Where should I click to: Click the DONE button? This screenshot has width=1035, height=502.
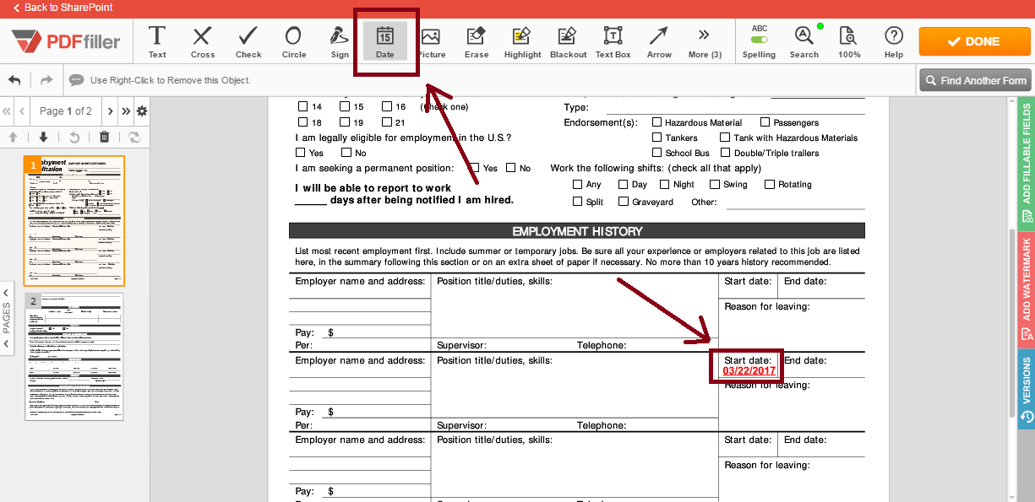[x=974, y=40]
